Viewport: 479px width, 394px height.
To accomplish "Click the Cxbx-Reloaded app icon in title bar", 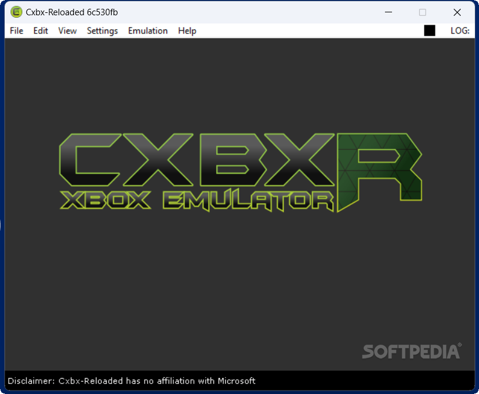I will coord(16,12).
